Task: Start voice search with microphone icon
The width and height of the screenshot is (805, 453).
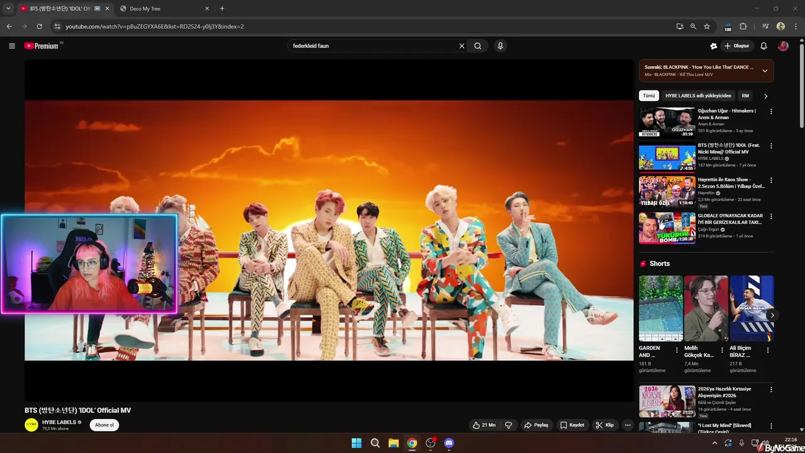Action: click(x=501, y=46)
